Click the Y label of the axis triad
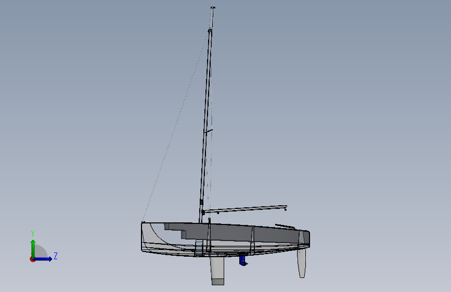 33,234
